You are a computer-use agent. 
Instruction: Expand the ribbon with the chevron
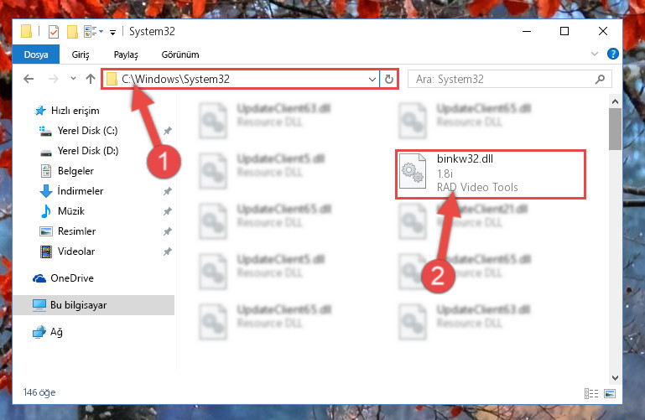(x=595, y=54)
